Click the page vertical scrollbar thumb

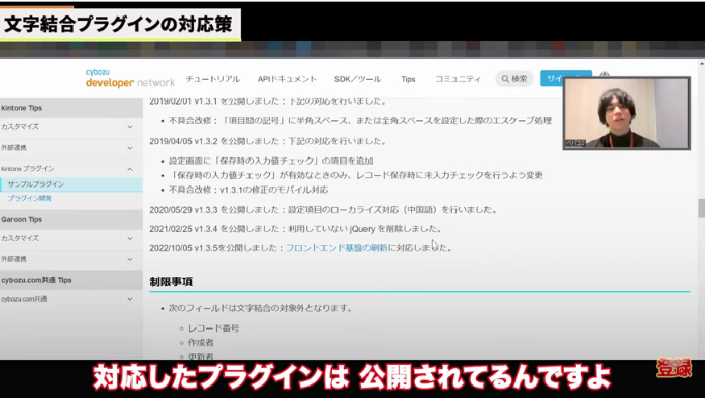coord(702,209)
